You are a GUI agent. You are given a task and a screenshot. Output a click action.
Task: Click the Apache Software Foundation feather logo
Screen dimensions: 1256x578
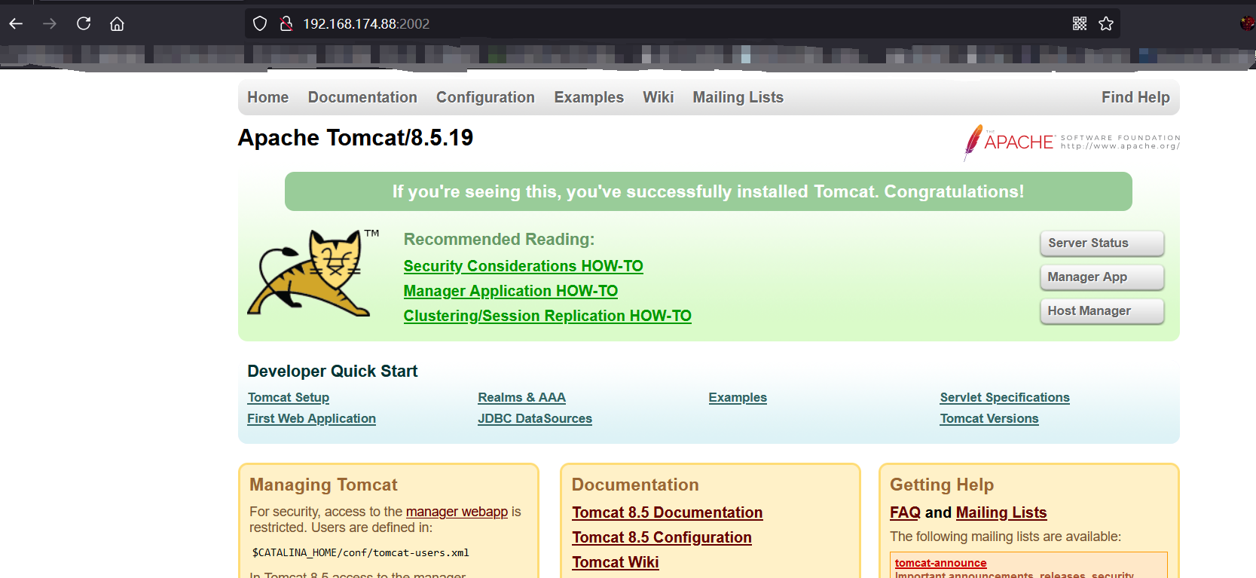point(1071,142)
